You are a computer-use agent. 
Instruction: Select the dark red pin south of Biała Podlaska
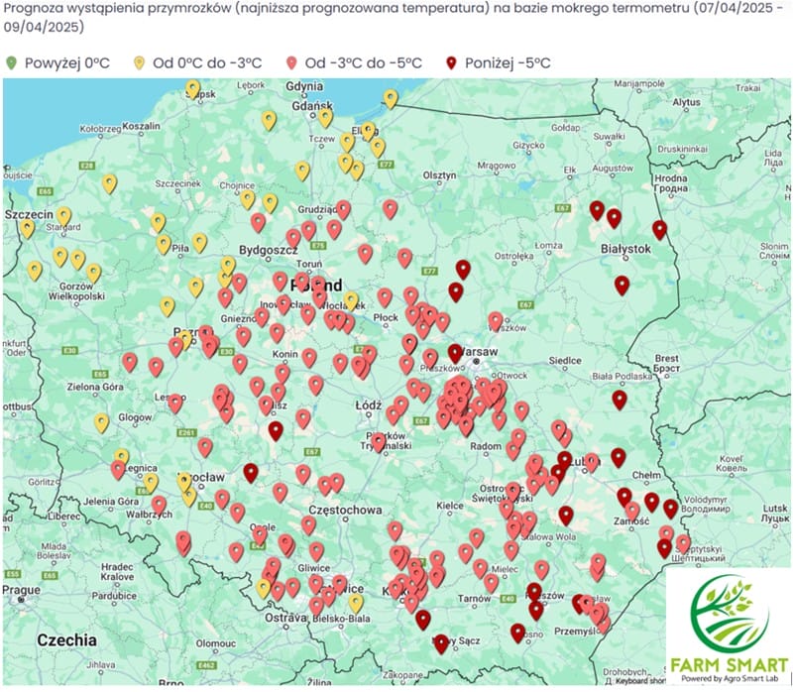point(620,400)
